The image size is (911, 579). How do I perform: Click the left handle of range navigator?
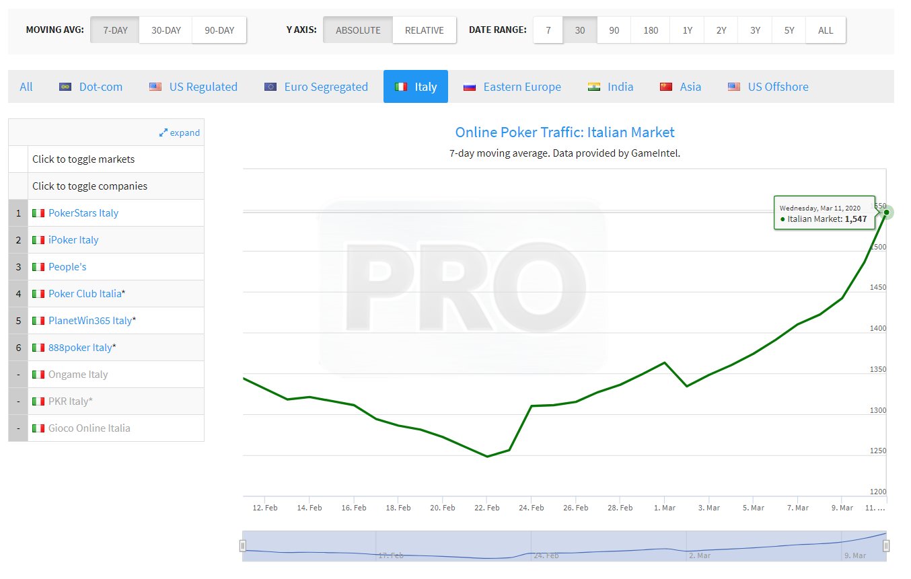pyautogui.click(x=244, y=545)
